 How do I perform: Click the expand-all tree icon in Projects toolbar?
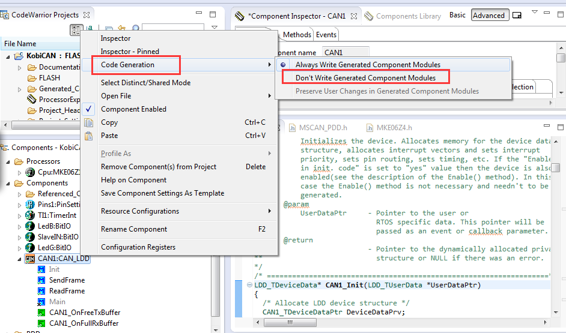tap(76, 30)
